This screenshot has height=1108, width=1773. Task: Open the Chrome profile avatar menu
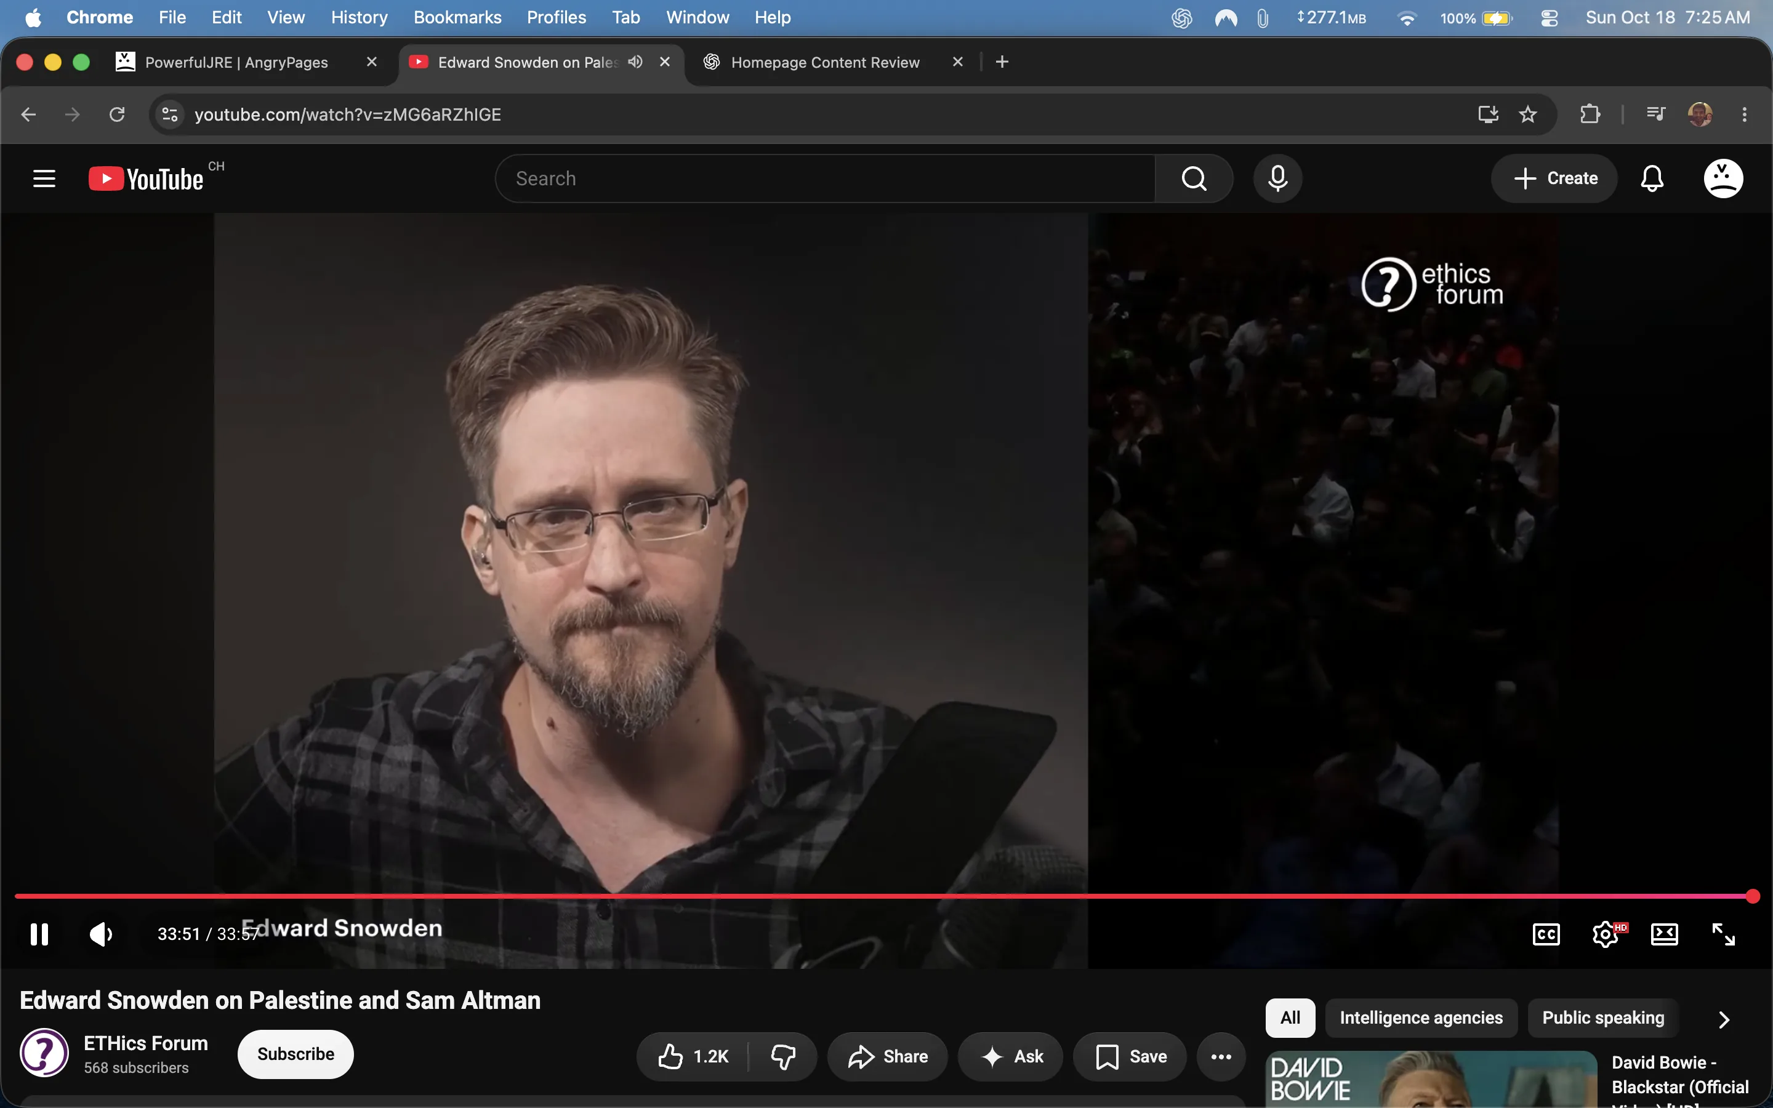coord(1700,114)
